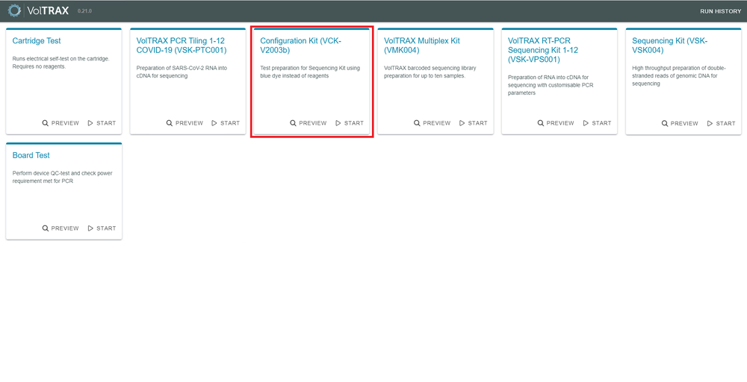Start the RT-PCR Sequencing Kit
The height and width of the screenshot is (382, 747).
(598, 123)
